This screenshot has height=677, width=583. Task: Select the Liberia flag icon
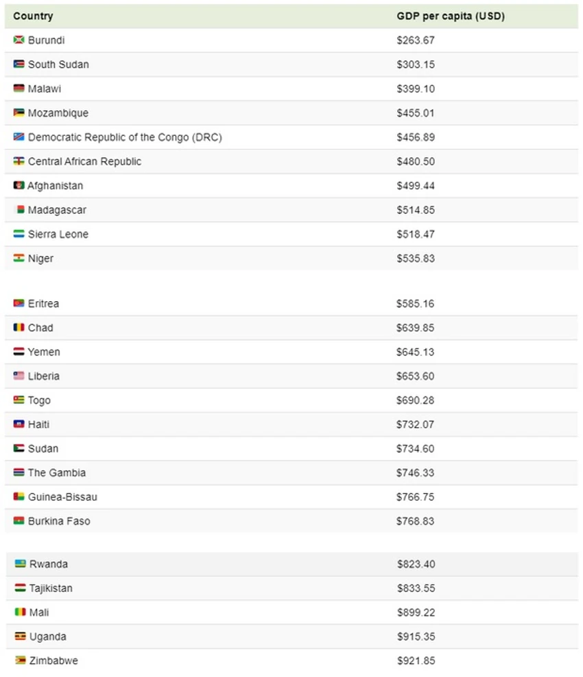click(x=19, y=376)
